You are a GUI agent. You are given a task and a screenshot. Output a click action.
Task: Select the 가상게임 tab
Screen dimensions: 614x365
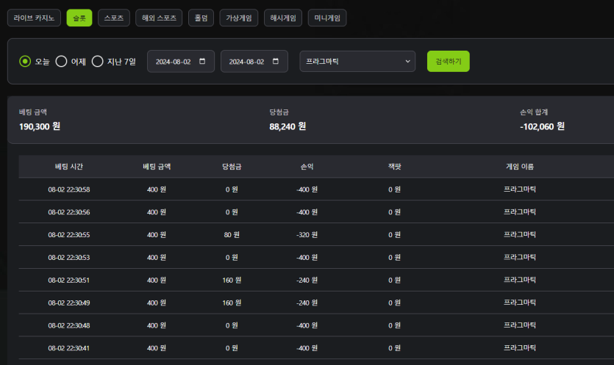click(239, 18)
